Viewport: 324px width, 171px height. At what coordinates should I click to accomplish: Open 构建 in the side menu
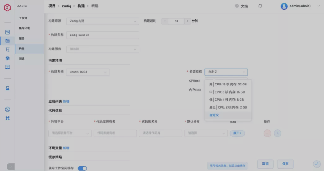(29, 48)
